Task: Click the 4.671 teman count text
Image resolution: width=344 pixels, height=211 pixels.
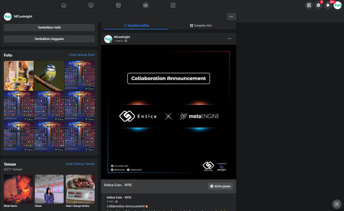Action: tap(13, 169)
